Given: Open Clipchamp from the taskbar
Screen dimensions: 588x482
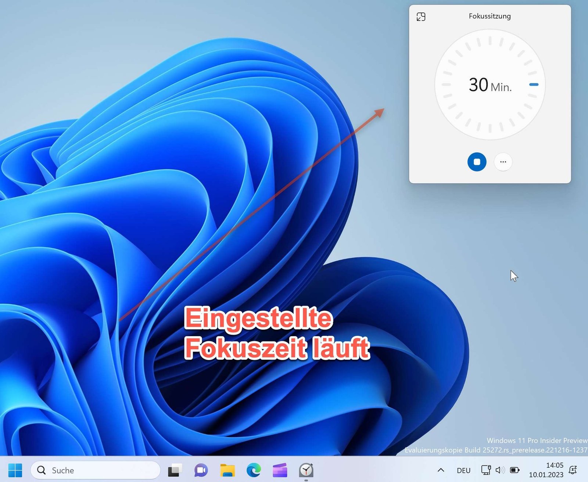Looking at the screenshot, I should [279, 470].
